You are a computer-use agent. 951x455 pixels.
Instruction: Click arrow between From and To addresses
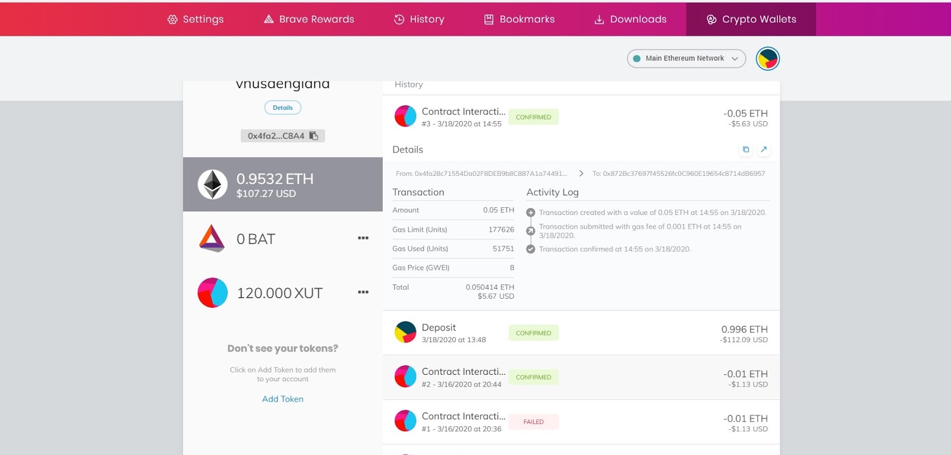pyautogui.click(x=581, y=173)
